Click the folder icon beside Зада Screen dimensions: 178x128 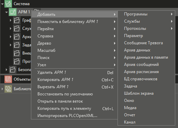click(17, 45)
